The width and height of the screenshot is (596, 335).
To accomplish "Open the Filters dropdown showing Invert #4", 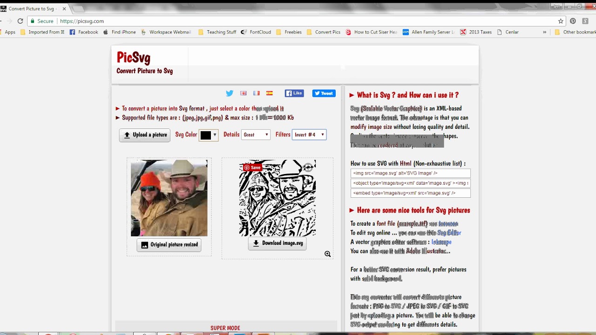I will [x=309, y=135].
